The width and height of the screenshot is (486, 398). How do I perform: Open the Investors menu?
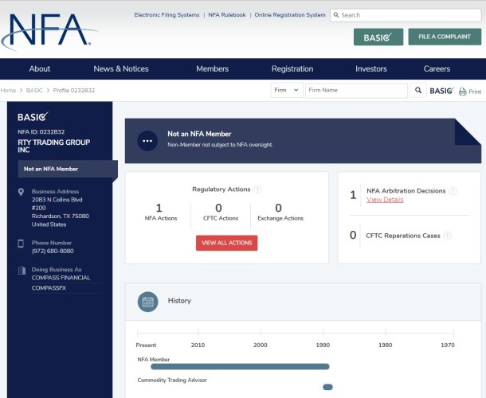click(371, 68)
